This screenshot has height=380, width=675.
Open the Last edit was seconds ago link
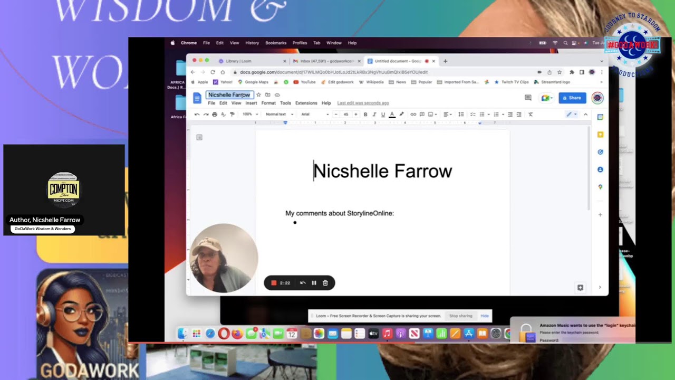363,103
